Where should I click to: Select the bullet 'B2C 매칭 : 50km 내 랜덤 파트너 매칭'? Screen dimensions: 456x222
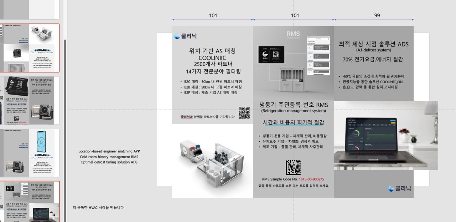tap(211, 81)
